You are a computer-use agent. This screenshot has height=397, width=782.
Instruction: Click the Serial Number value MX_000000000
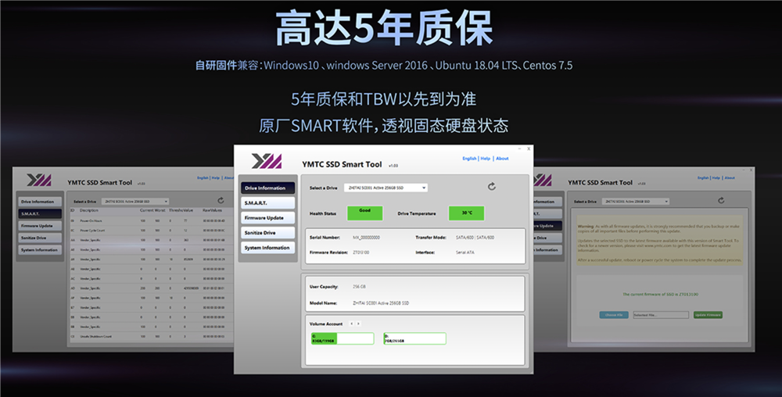366,238
